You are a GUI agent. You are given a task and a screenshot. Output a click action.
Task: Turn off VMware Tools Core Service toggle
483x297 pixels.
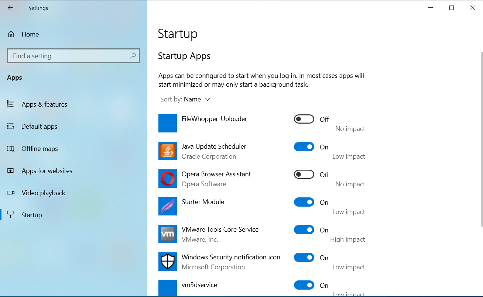tap(304, 230)
